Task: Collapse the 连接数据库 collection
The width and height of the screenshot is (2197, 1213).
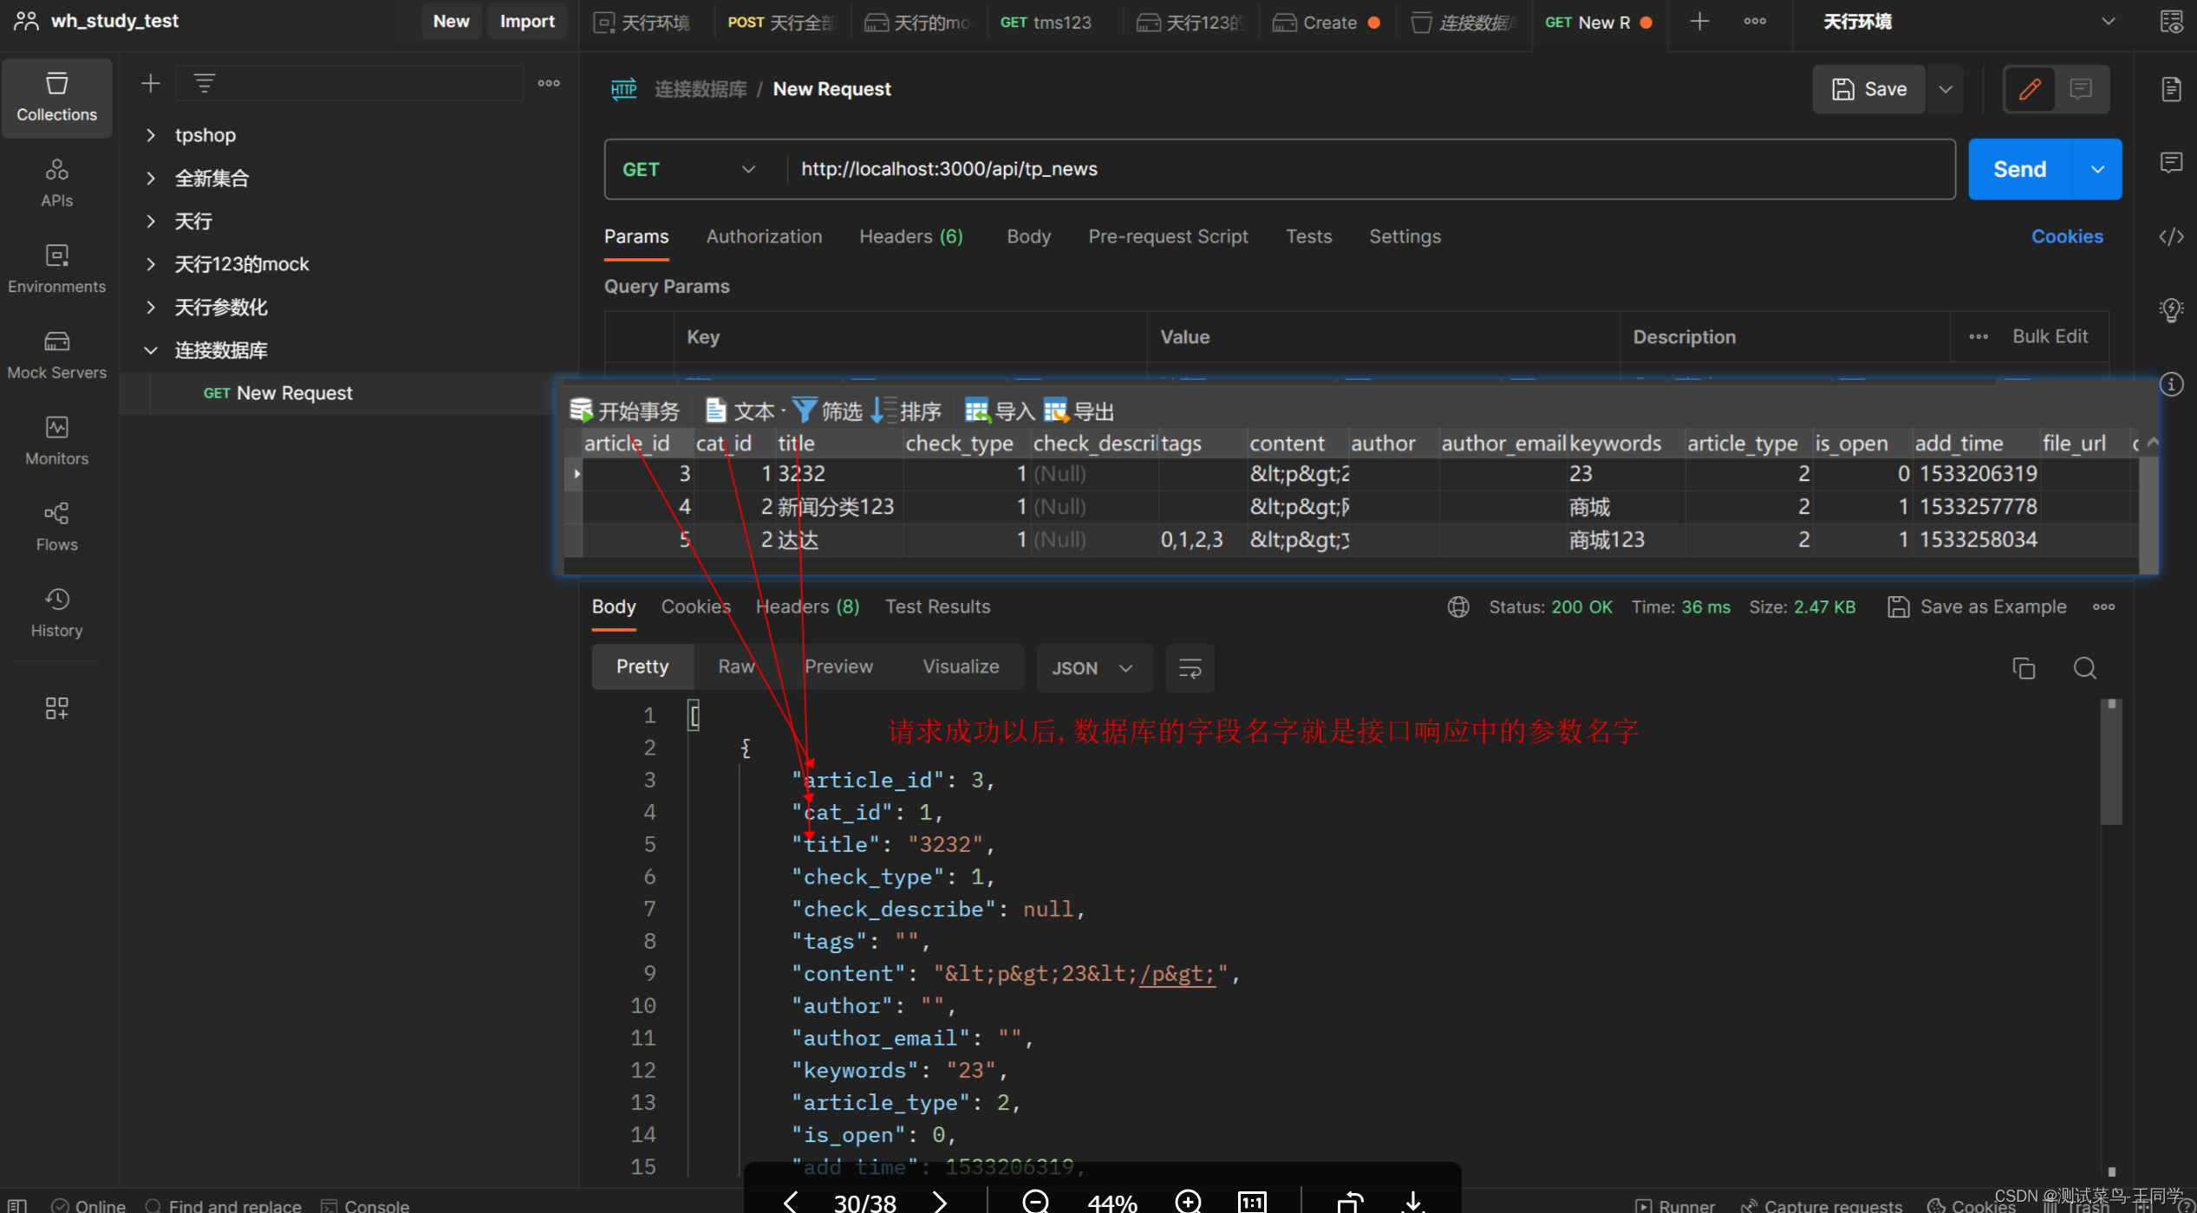Action: coord(151,350)
